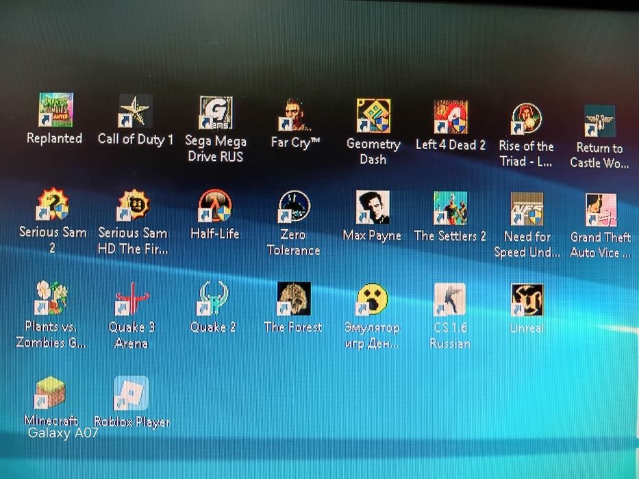Select the Rise of the Triad icon
This screenshot has height=479, width=639.
527,119
